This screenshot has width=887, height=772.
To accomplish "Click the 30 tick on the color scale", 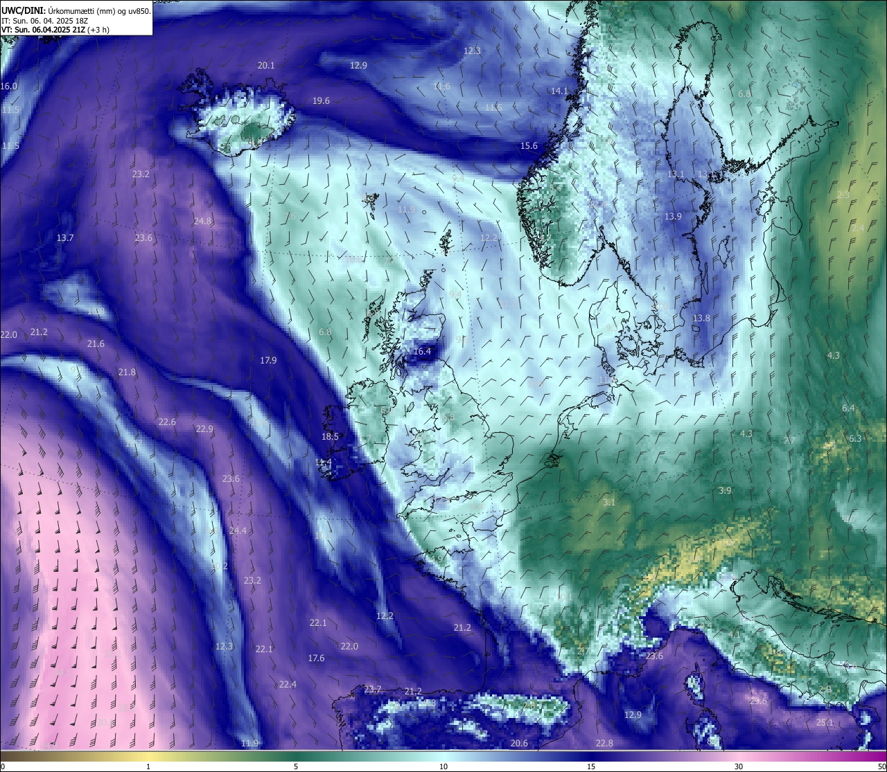I will (739, 766).
